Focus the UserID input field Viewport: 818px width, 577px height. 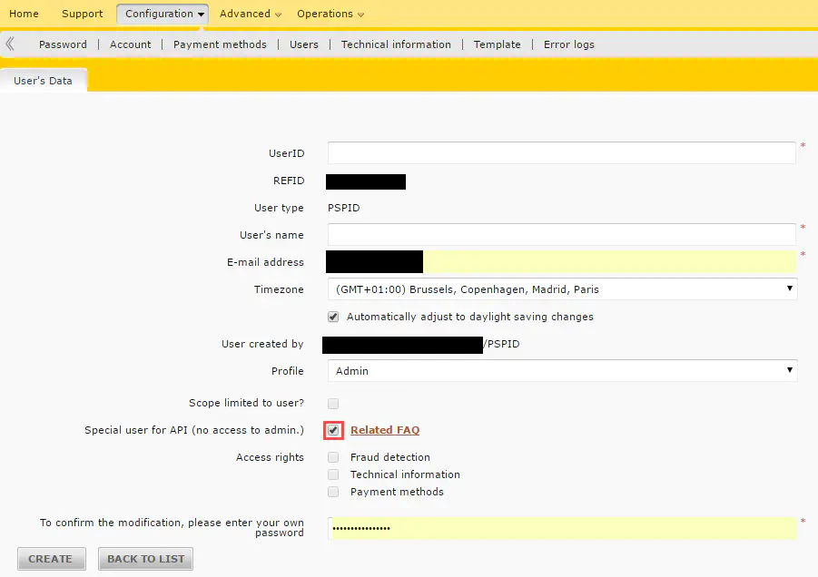coord(561,153)
